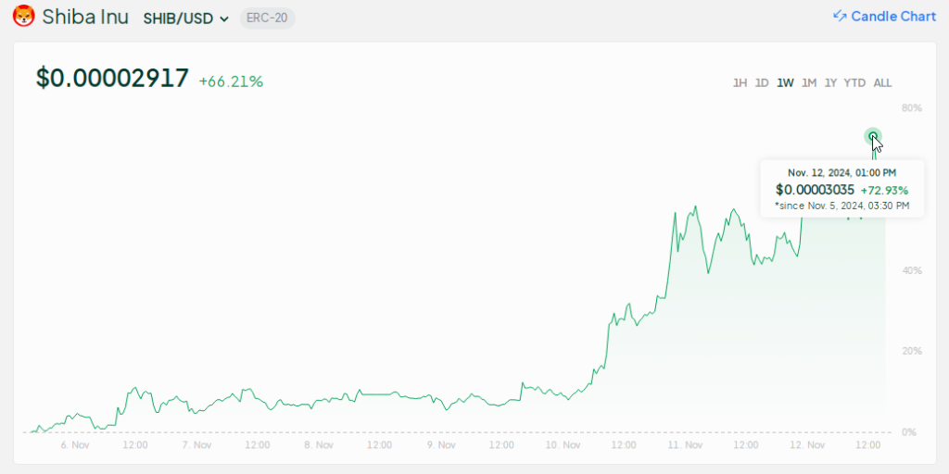Click the tooltip price $0.00003035

(x=815, y=190)
